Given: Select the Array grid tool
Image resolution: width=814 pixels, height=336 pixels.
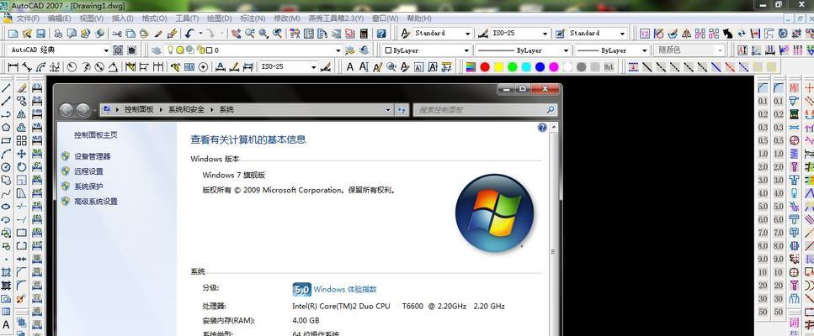Looking at the screenshot, I should click(x=21, y=141).
